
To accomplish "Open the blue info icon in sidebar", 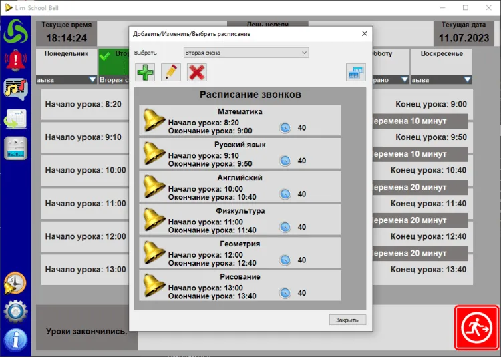I will [15, 340].
